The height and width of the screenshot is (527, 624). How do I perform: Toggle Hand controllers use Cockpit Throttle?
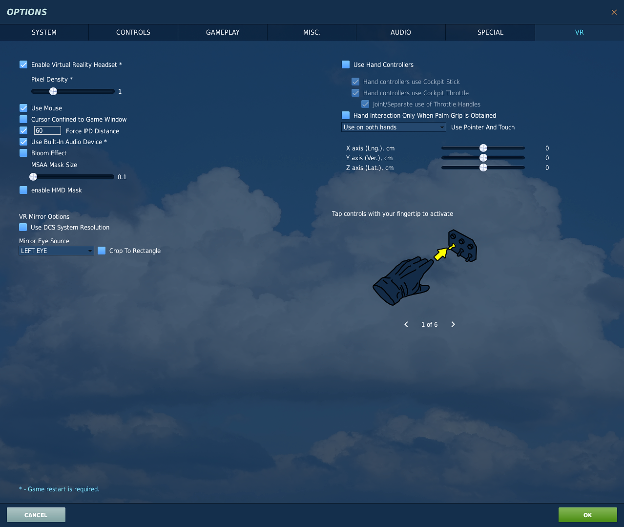(x=355, y=93)
